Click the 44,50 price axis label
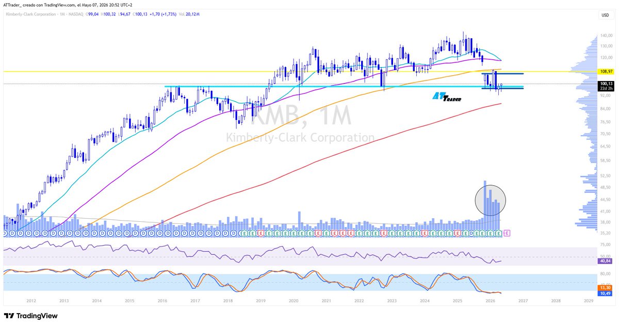 (605, 200)
